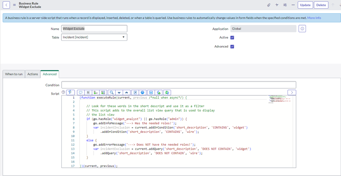Image resolution: width=341 pixels, height=176 pixels.
Task: Toggle the Active checkbox
Action: tap(232, 38)
